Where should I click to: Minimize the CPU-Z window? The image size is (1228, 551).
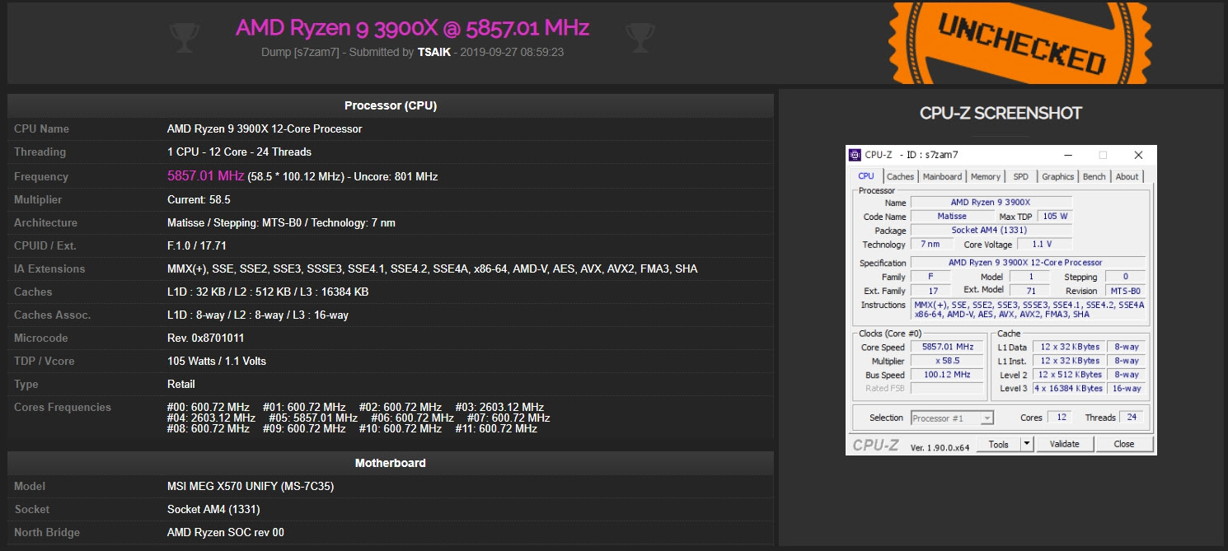1067,155
